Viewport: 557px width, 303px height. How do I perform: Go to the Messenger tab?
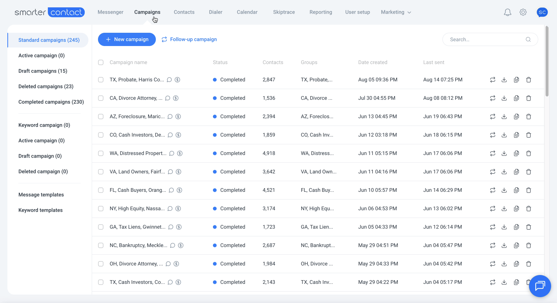tap(111, 12)
